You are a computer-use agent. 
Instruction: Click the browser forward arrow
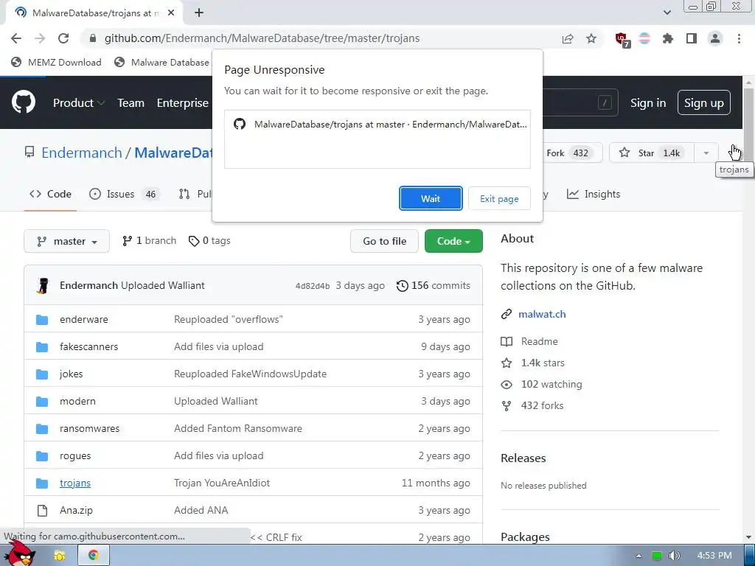[40, 38]
